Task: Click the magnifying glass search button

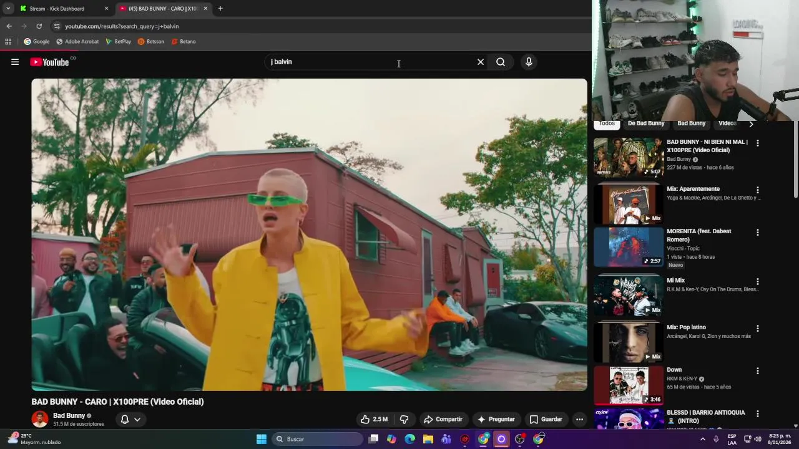Action: (501, 62)
